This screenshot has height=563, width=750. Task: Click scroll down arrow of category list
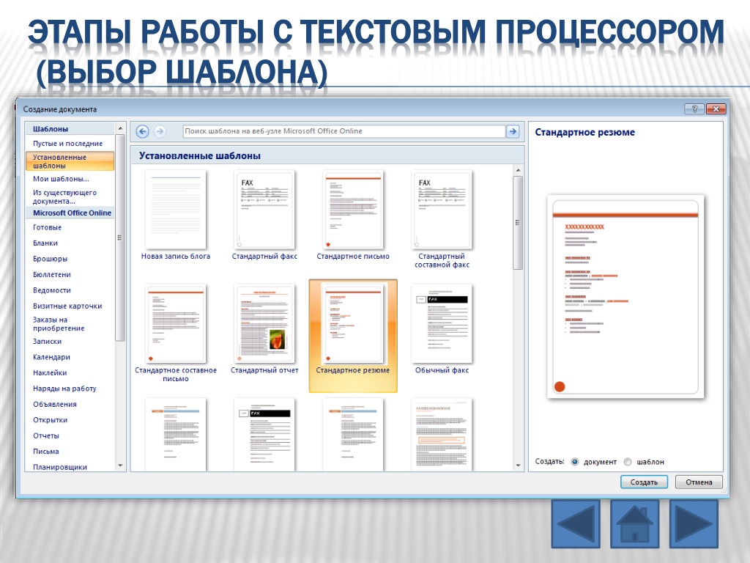[120, 466]
